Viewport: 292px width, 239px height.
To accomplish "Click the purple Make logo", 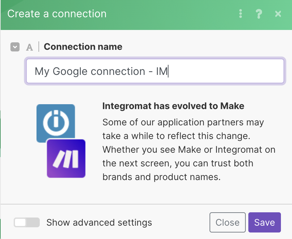I will (x=66, y=159).
